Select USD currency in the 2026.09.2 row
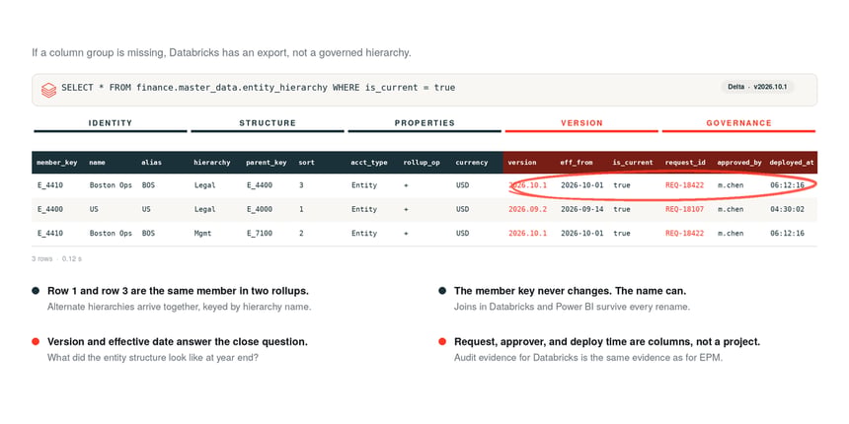Viewport: 849px width, 424px height. coord(462,209)
